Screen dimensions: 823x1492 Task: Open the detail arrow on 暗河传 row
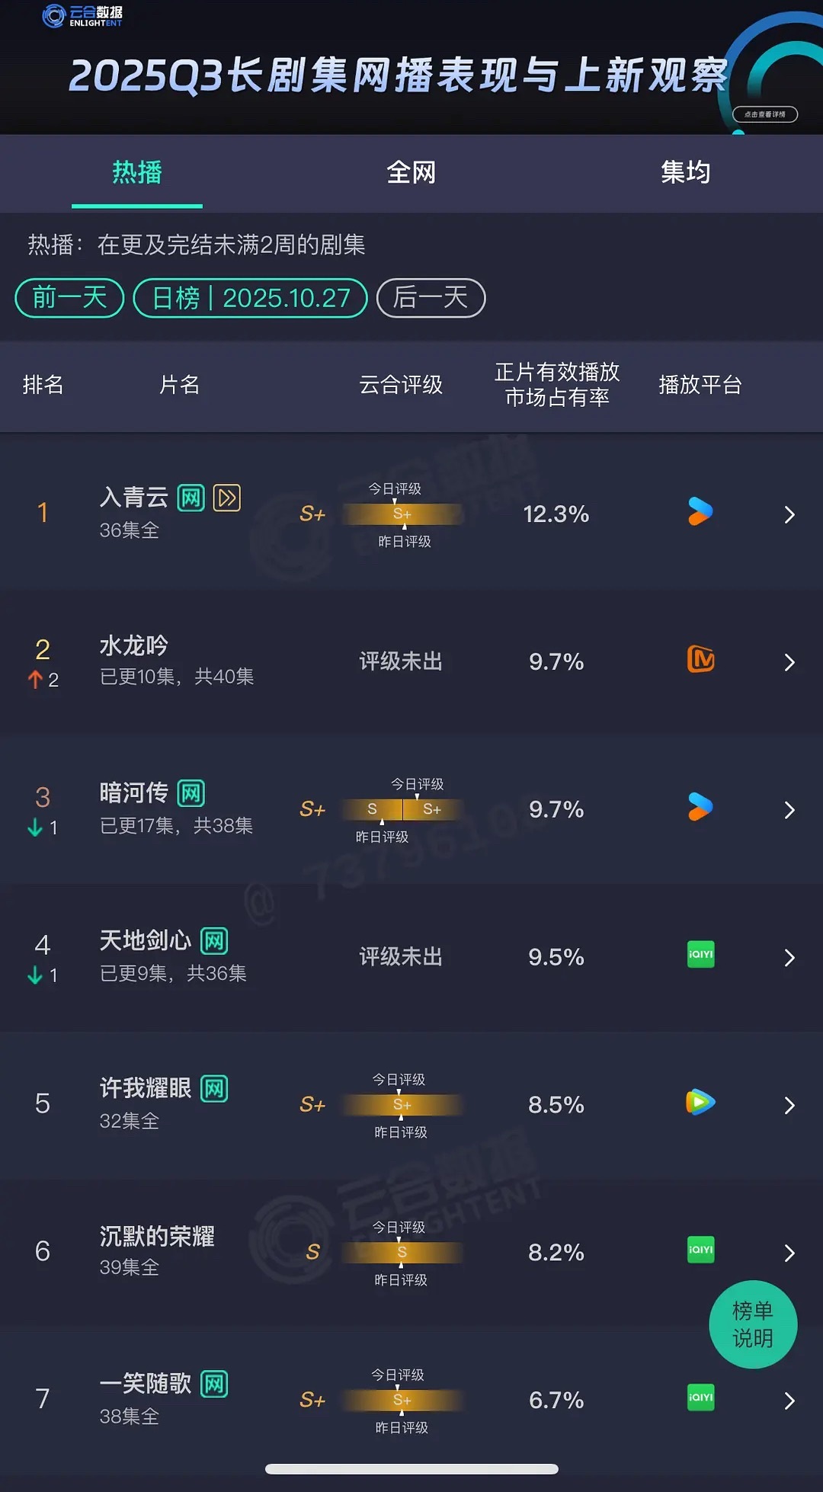789,809
